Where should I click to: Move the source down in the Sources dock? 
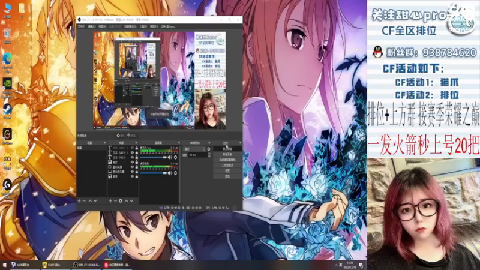click(131, 201)
